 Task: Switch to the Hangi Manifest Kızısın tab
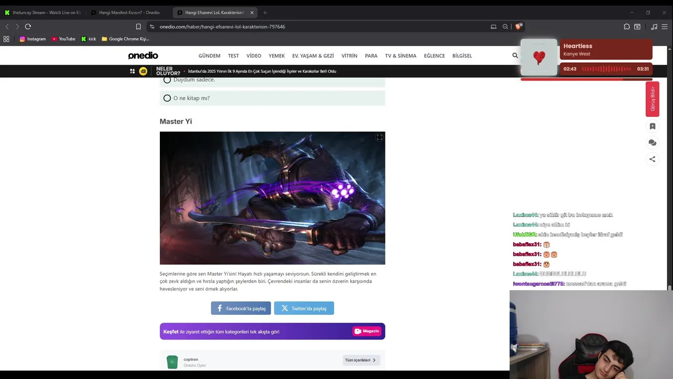point(129,12)
